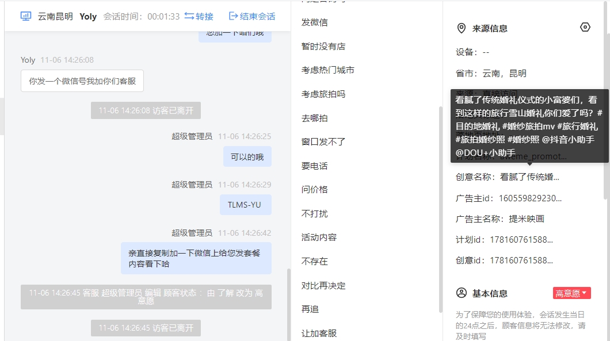Click the quick replies list scrollbar
The height and width of the screenshot is (341, 610).
pyautogui.click(x=440, y=209)
